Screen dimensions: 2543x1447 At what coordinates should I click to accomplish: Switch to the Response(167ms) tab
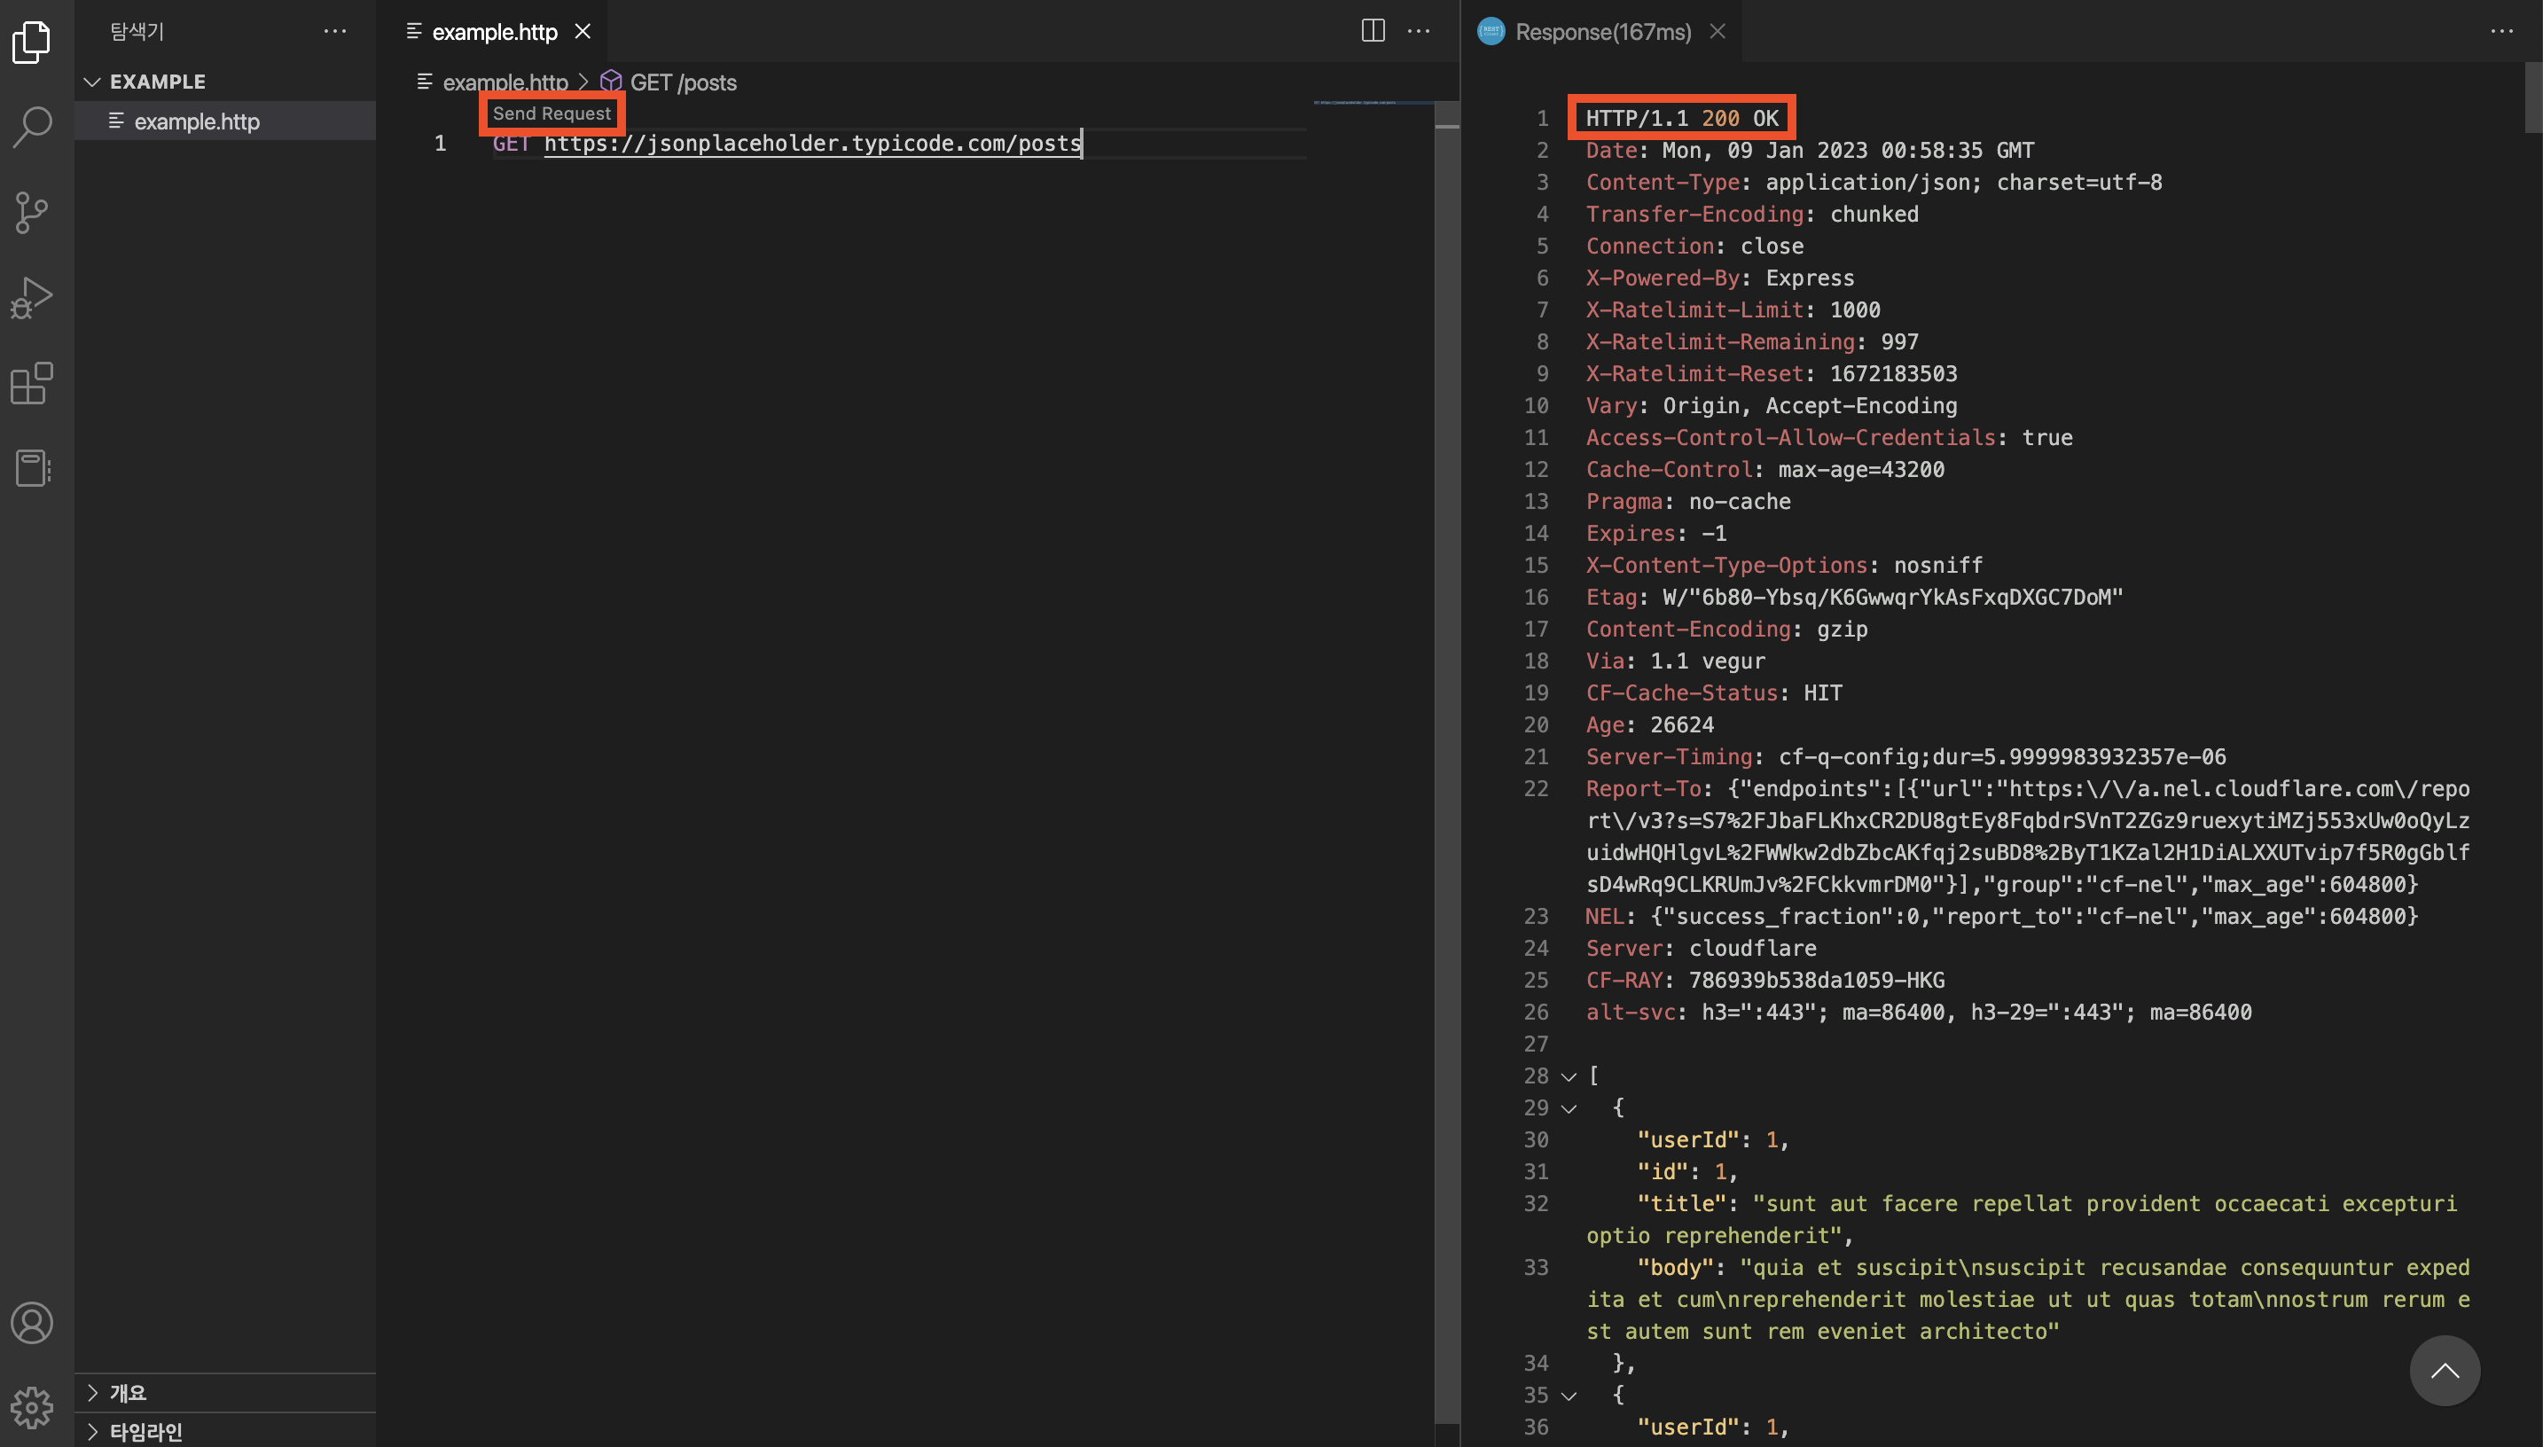pos(1602,32)
